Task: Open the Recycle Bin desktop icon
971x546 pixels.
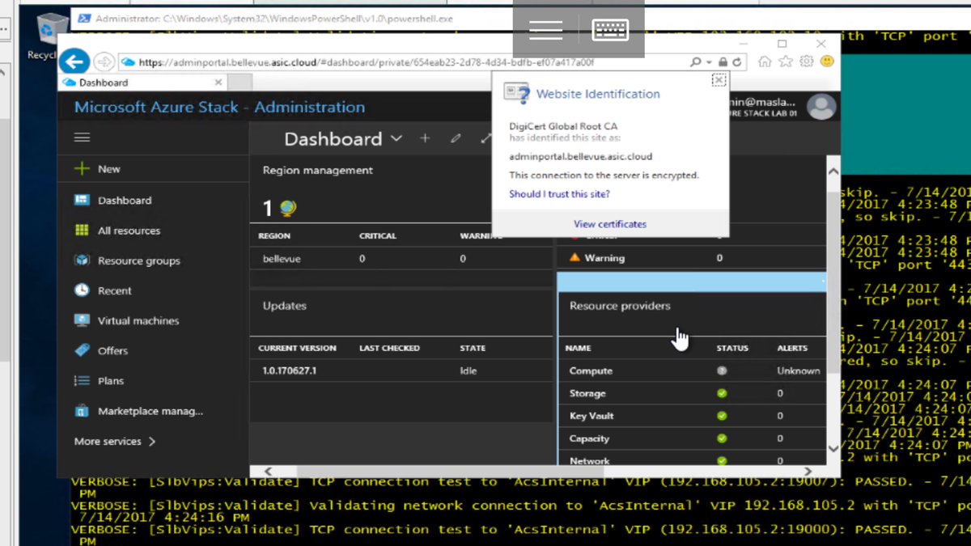Action: click(52, 34)
